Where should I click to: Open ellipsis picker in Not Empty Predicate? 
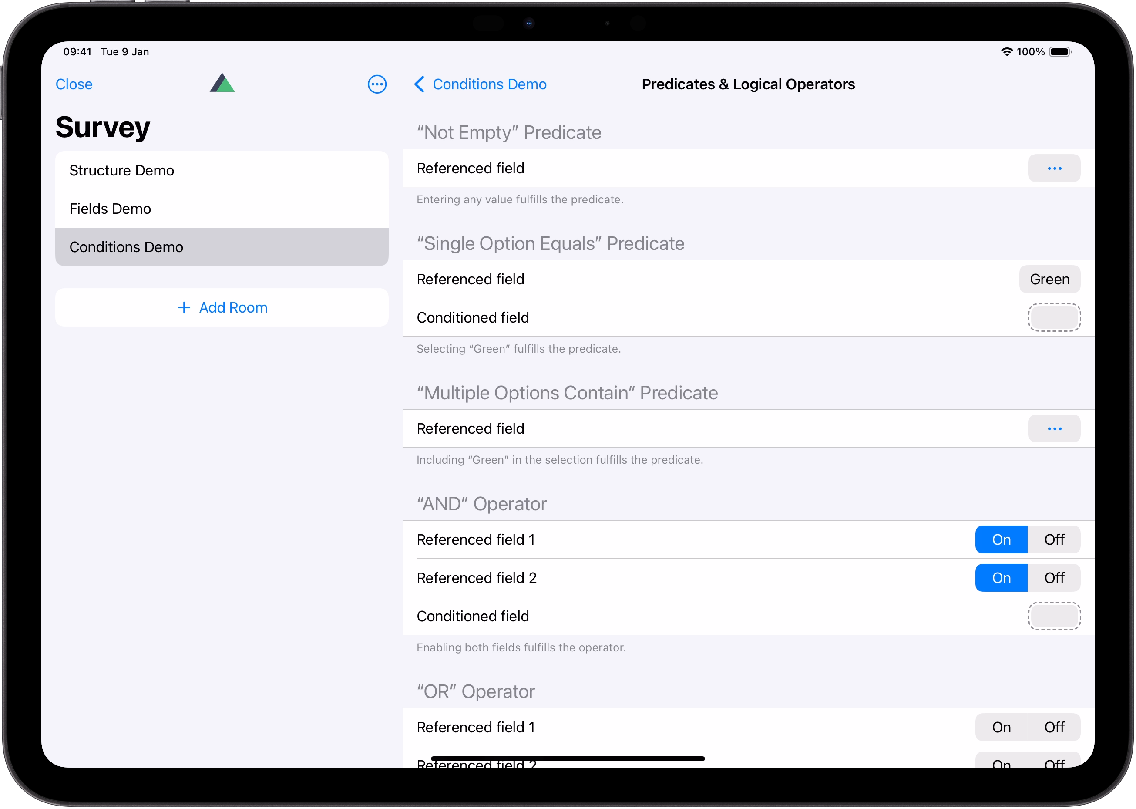[x=1054, y=169]
